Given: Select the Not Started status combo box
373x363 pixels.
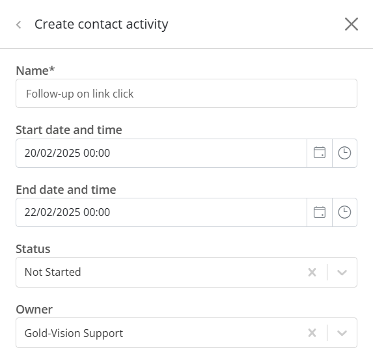Looking at the screenshot, I should tap(186, 272).
